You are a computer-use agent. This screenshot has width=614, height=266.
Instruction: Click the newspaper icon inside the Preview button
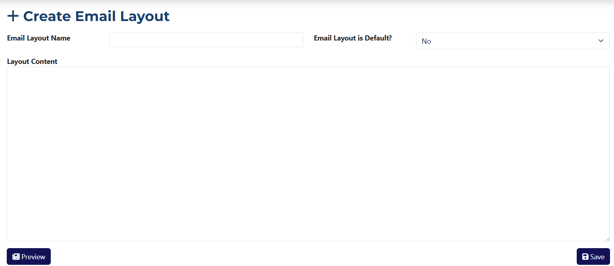click(15, 256)
